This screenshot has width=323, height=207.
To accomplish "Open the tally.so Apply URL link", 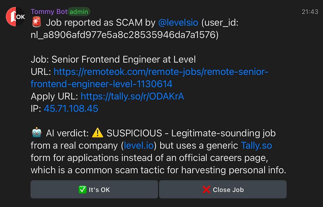I will pos(132,96).
